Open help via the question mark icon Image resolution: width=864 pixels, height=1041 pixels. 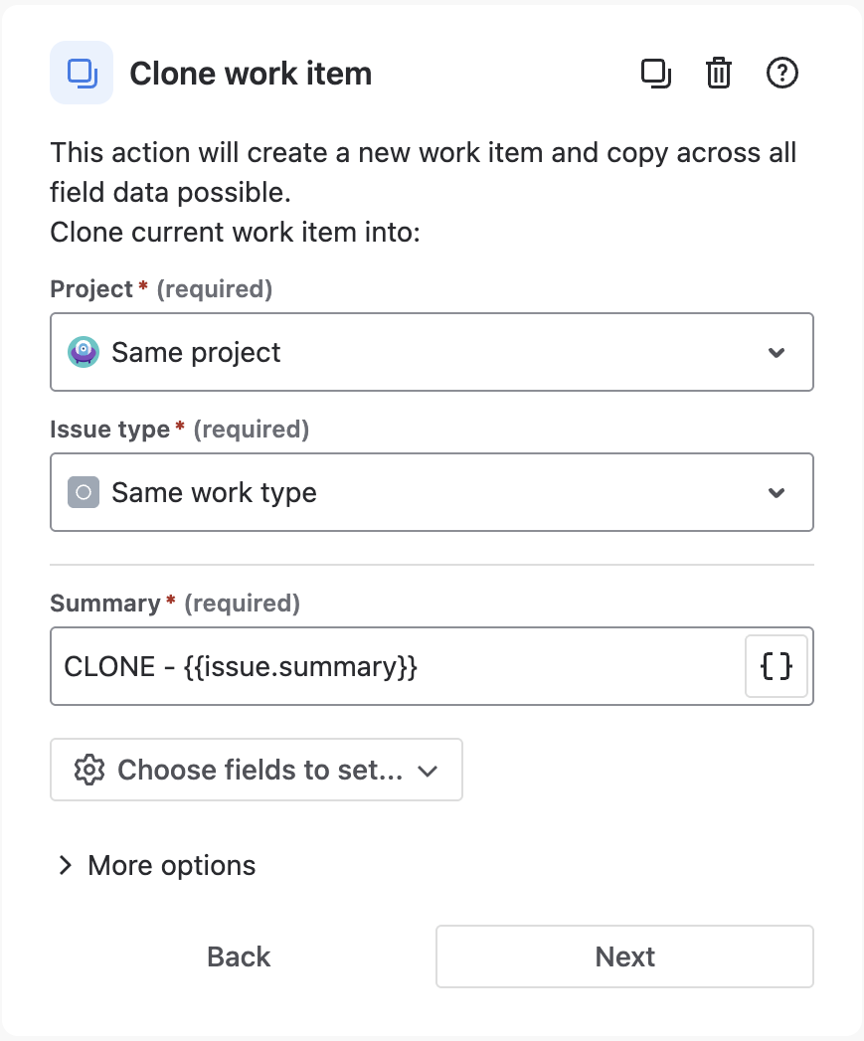(x=782, y=74)
